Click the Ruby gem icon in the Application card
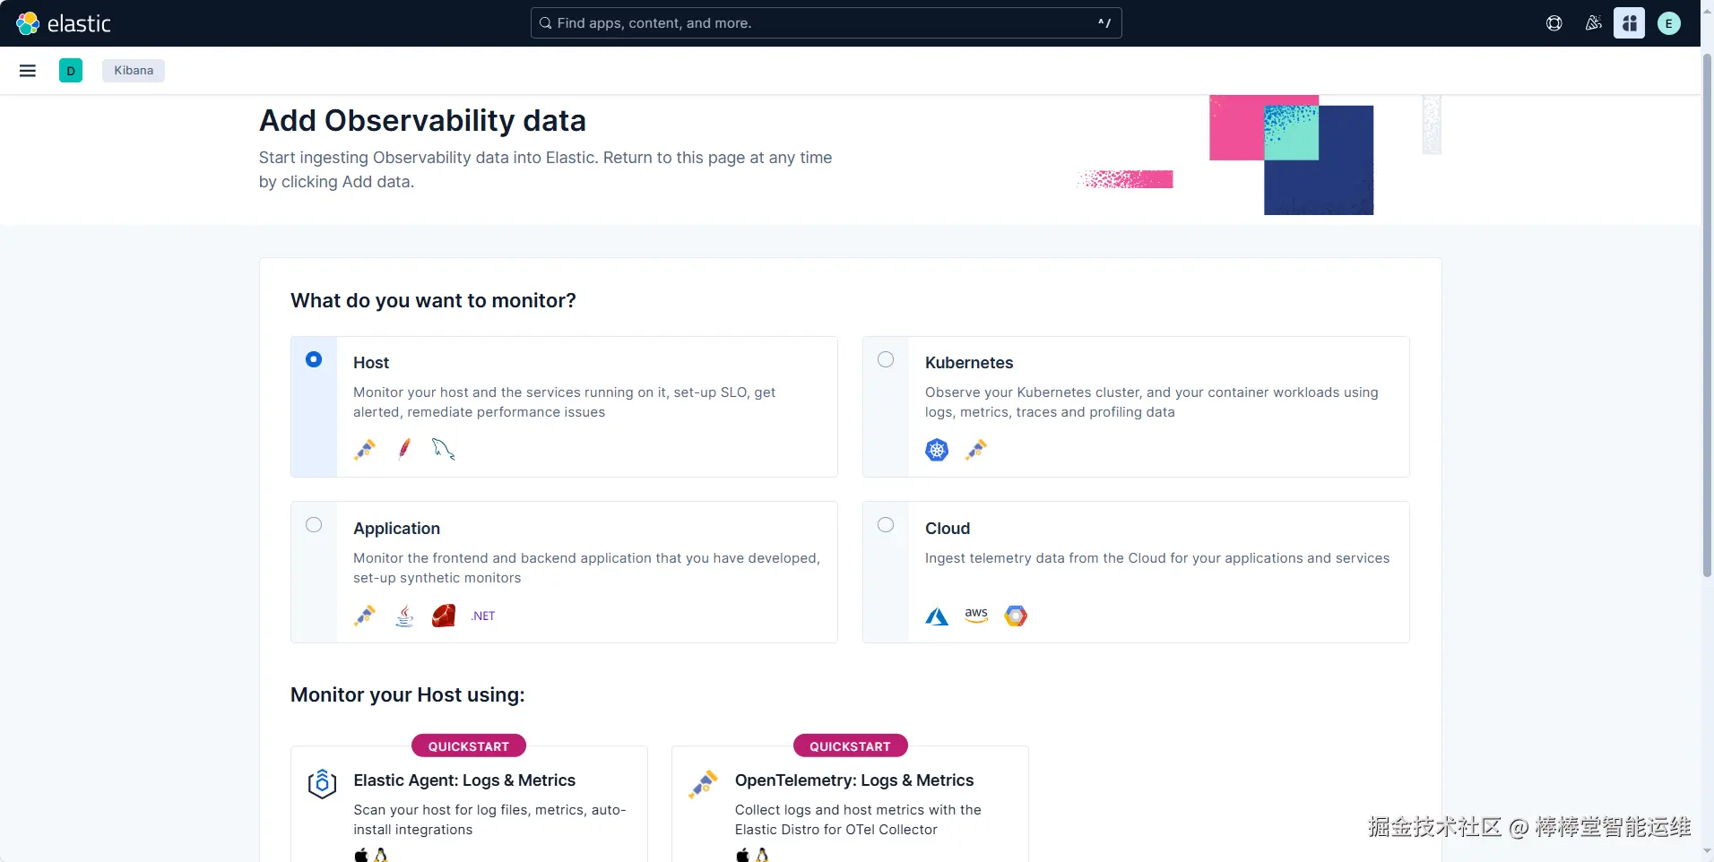Screen dimensions: 1714x862 [x=444, y=616]
